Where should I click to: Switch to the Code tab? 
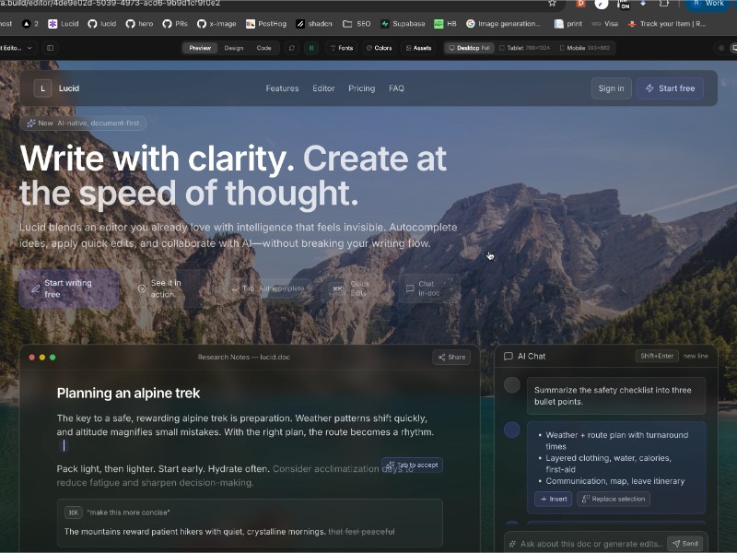[x=263, y=48]
